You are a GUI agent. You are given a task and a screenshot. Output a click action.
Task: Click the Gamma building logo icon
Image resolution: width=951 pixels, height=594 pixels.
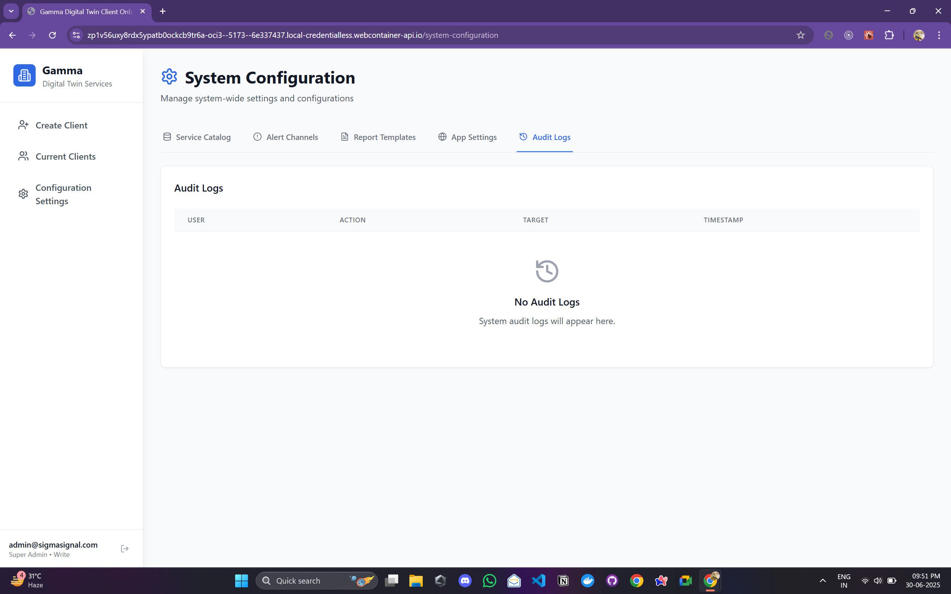25,75
